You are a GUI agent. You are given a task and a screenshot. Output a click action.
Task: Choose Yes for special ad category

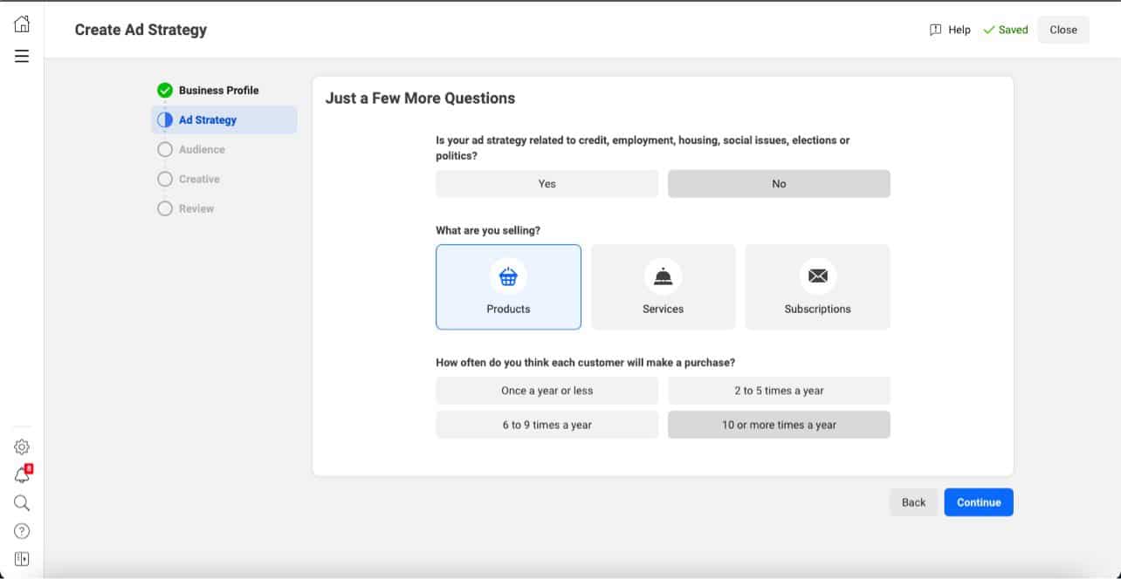click(547, 184)
